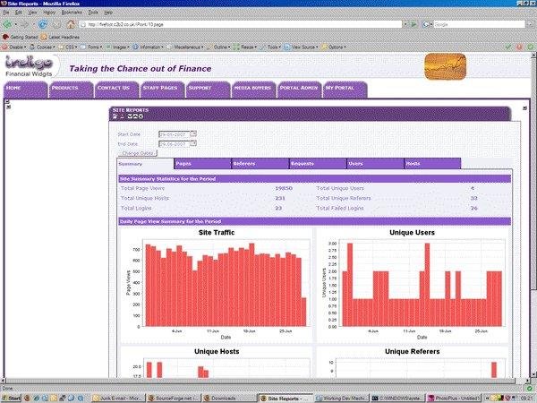
Task: Open the Resize developer toolbar menu
Action: click(x=244, y=47)
